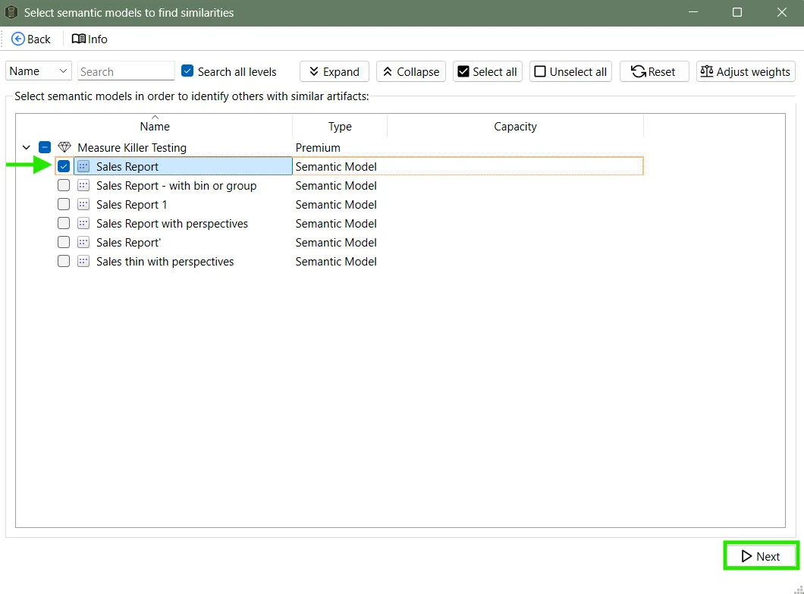Viewport: 804px width, 594px height.
Task: Collapse all rows with Collapse button
Action: 411,71
